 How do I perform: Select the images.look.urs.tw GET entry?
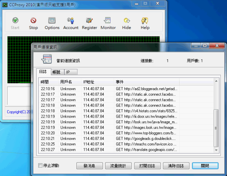click(146, 127)
